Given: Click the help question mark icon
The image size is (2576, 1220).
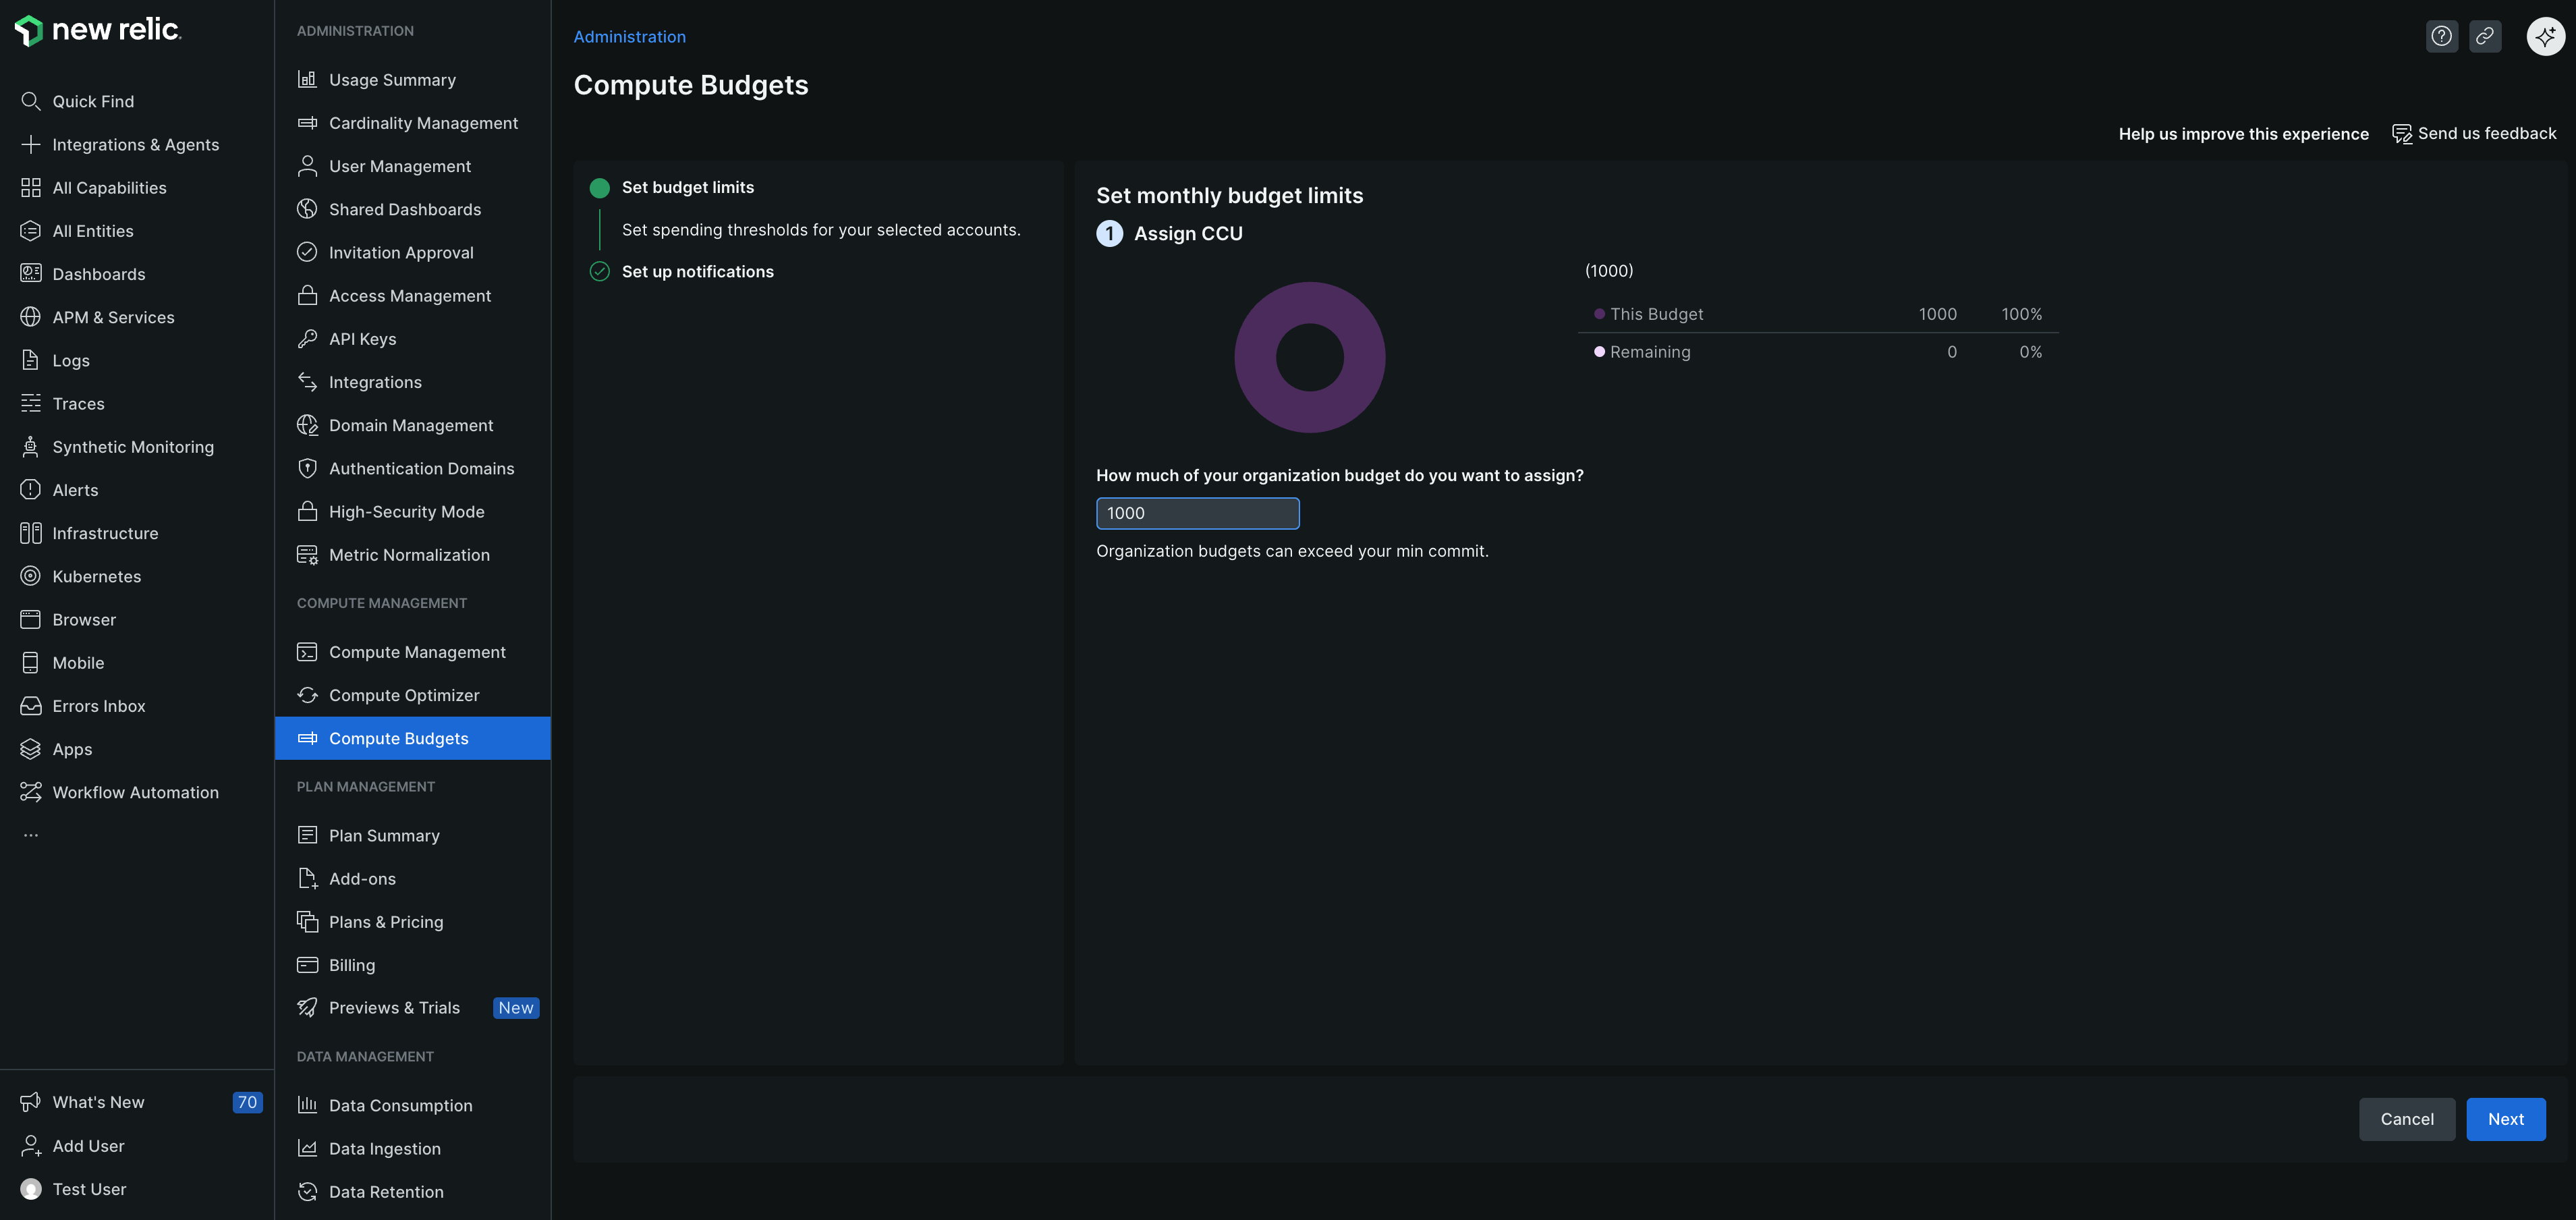Looking at the screenshot, I should pos(2441,37).
